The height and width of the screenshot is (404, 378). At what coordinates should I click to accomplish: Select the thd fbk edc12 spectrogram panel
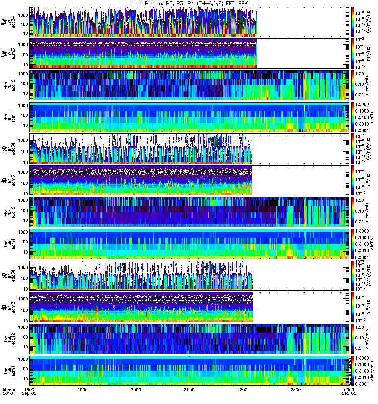click(190, 212)
